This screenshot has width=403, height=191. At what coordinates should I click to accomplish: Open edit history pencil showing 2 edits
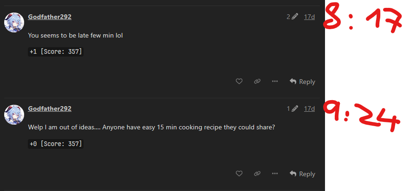(x=292, y=17)
